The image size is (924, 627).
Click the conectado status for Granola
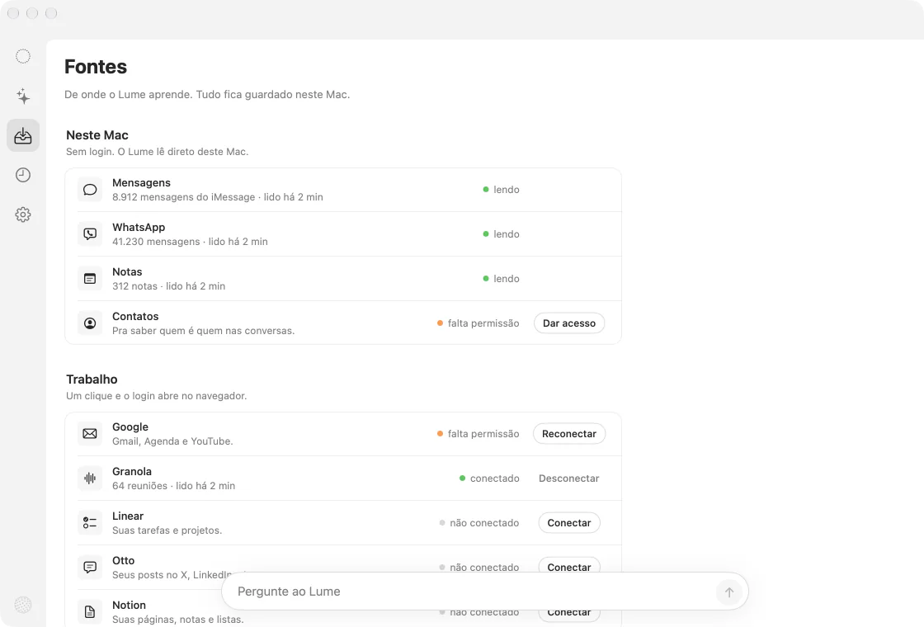(490, 478)
